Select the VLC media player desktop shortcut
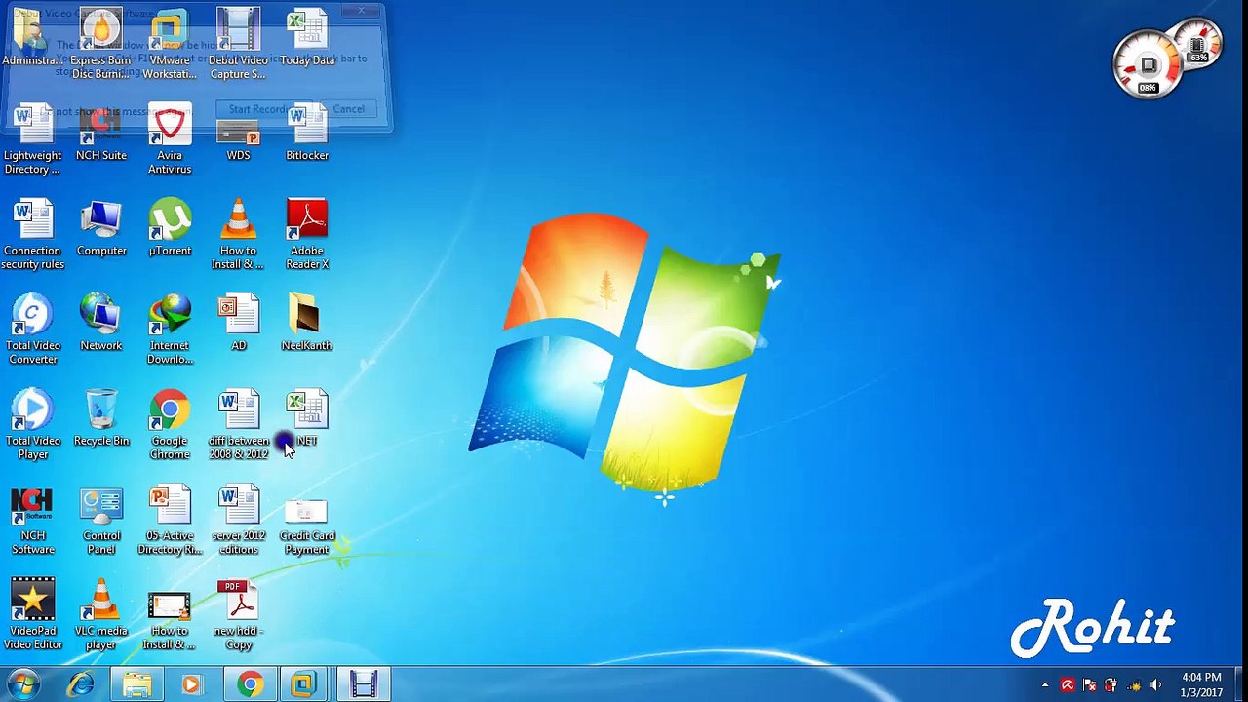The image size is (1248, 702). point(101,615)
